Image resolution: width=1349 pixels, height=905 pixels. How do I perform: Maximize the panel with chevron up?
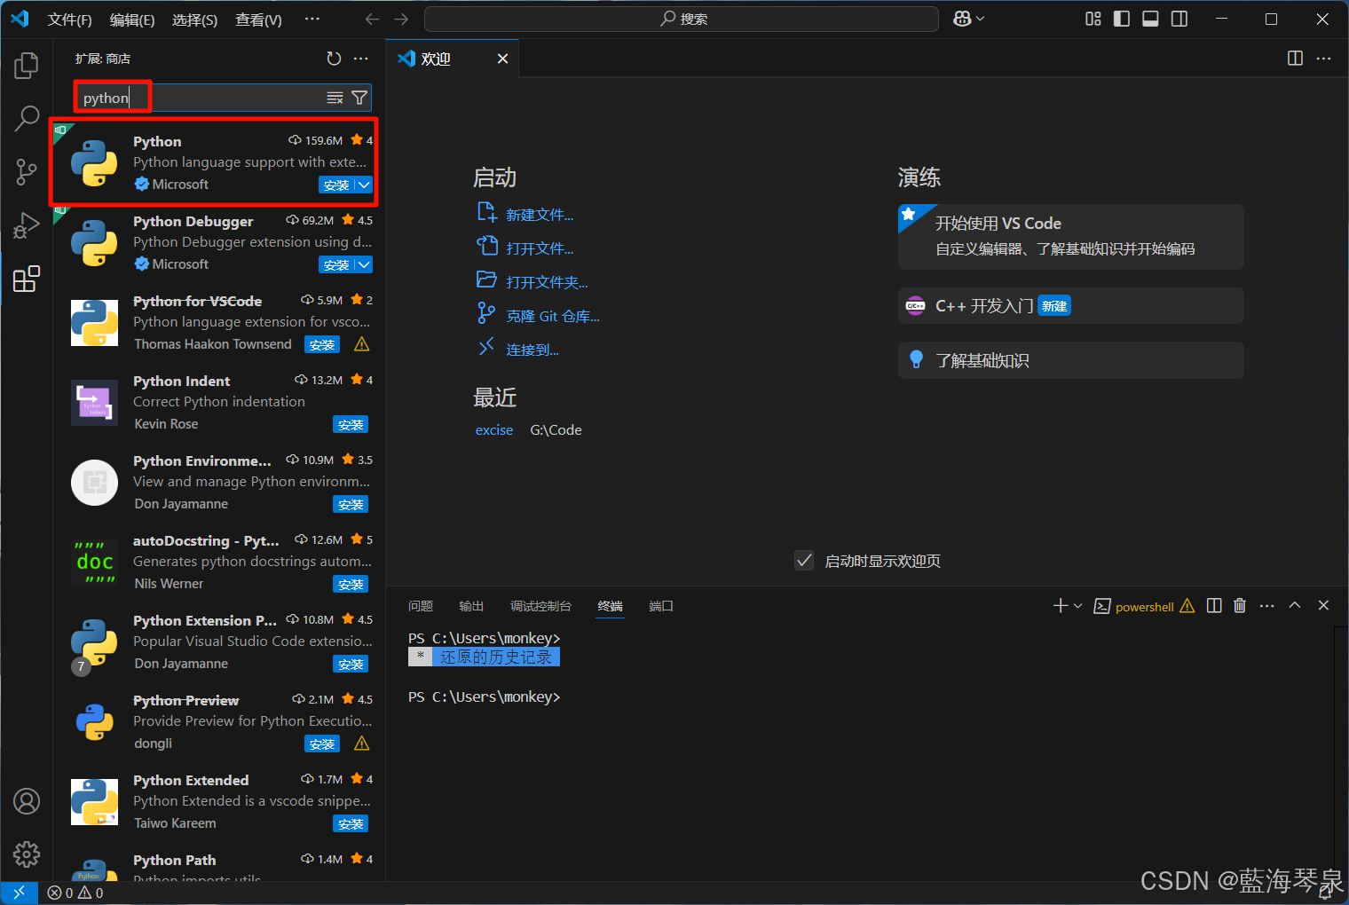tap(1295, 605)
